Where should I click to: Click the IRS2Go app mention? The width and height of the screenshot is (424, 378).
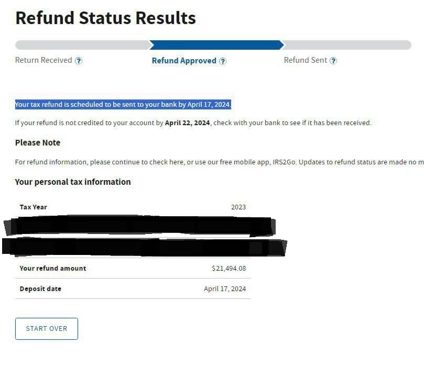tap(284, 162)
